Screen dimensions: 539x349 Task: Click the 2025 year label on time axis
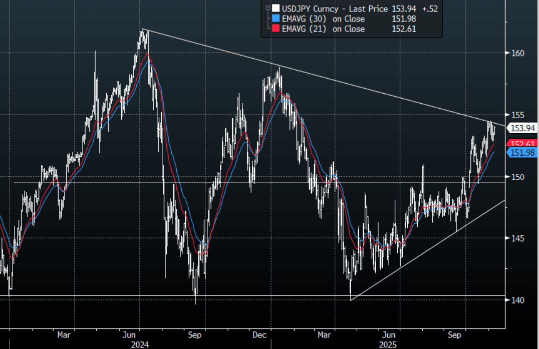point(388,344)
